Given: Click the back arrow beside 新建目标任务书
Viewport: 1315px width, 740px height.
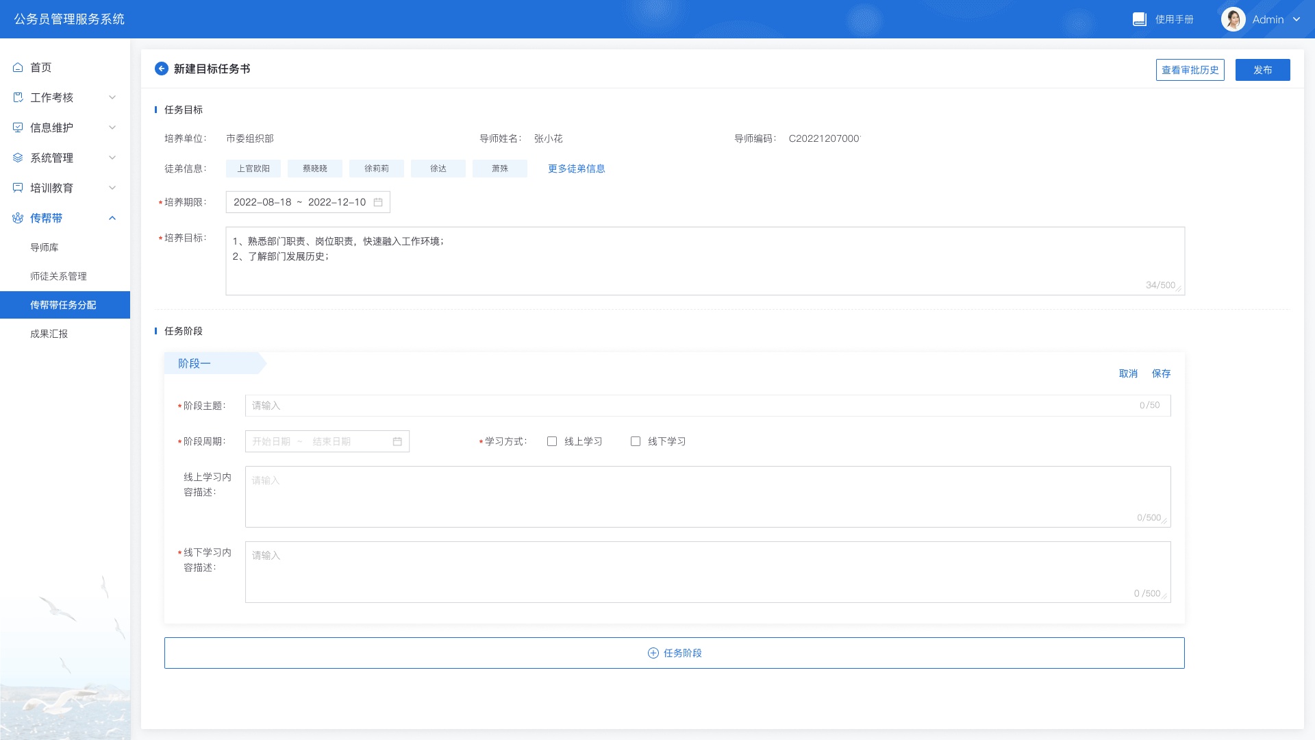Looking at the screenshot, I should 162,69.
